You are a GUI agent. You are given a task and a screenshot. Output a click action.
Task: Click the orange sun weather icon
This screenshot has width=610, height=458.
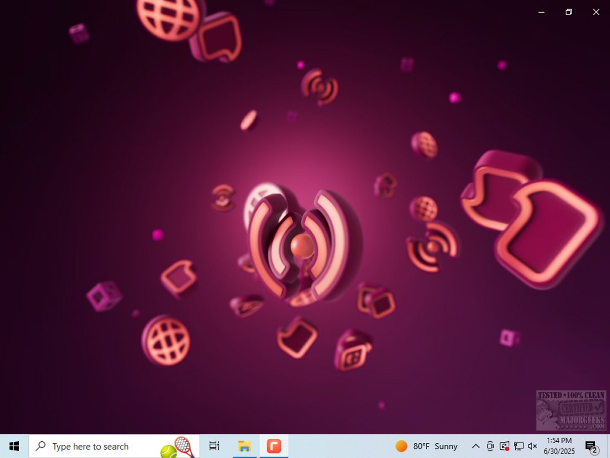401,446
